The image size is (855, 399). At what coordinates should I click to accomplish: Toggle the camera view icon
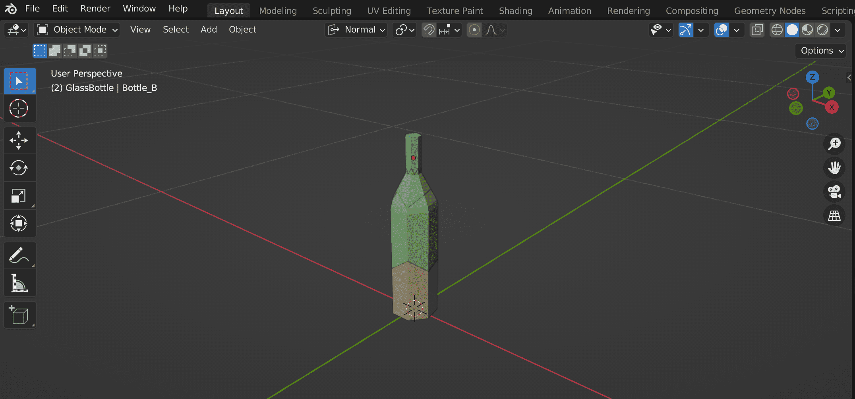coord(834,192)
